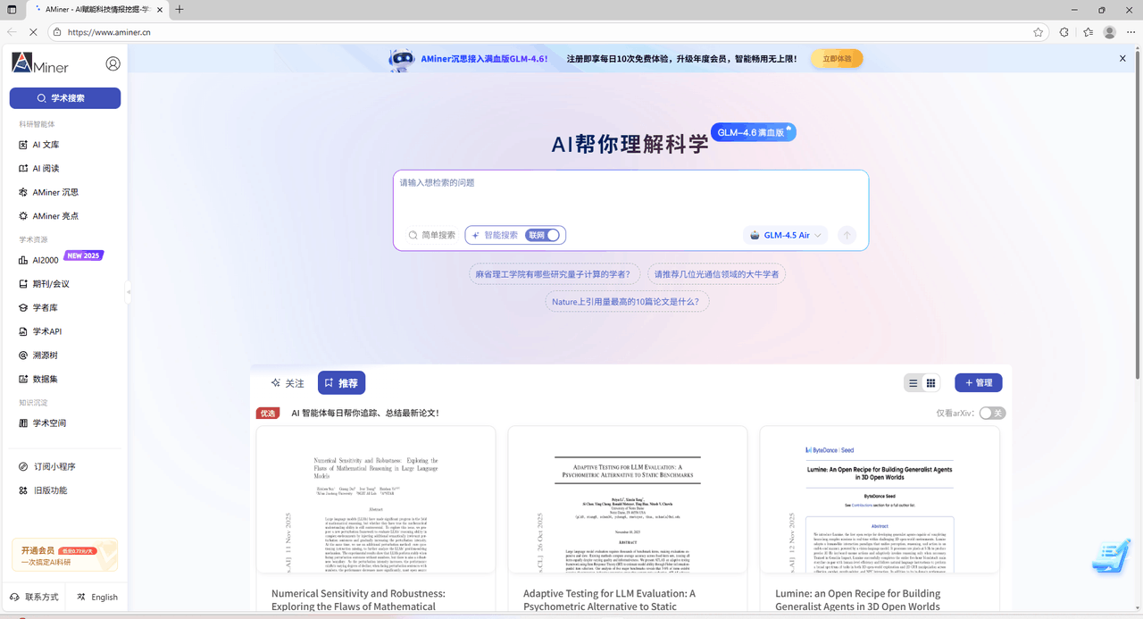Select 智能搜索 mode

495,235
